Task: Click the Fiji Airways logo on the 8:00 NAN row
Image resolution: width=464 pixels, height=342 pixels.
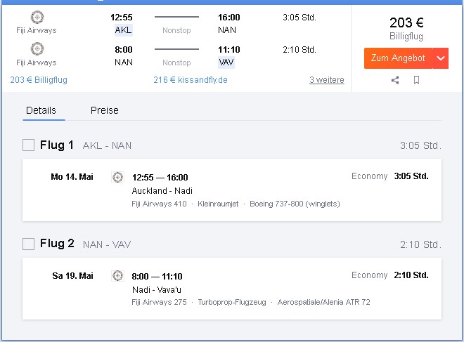Action: click(x=37, y=48)
